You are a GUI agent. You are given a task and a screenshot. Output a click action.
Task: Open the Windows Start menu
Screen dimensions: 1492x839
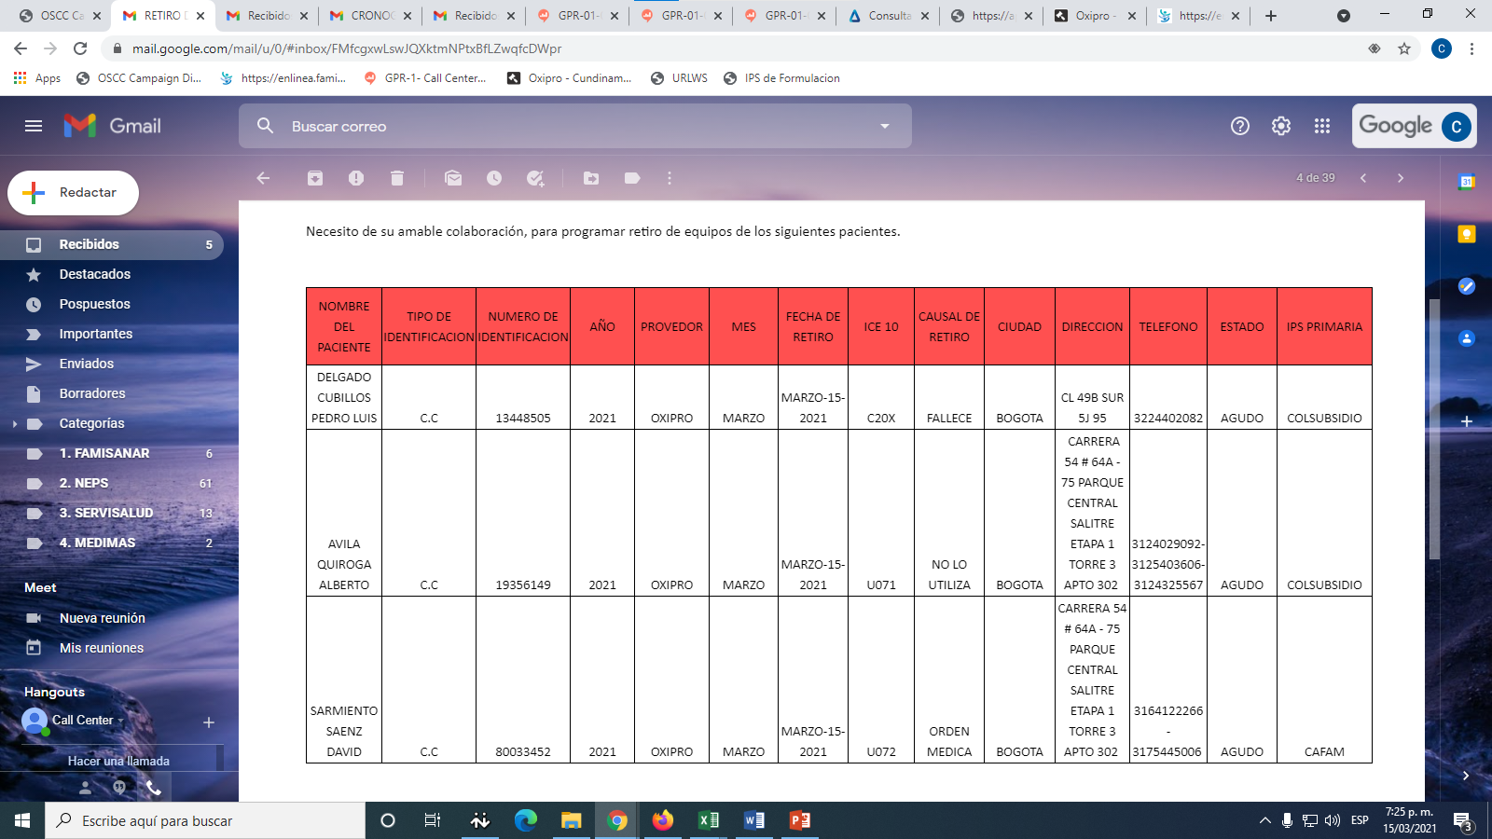pos(22,820)
